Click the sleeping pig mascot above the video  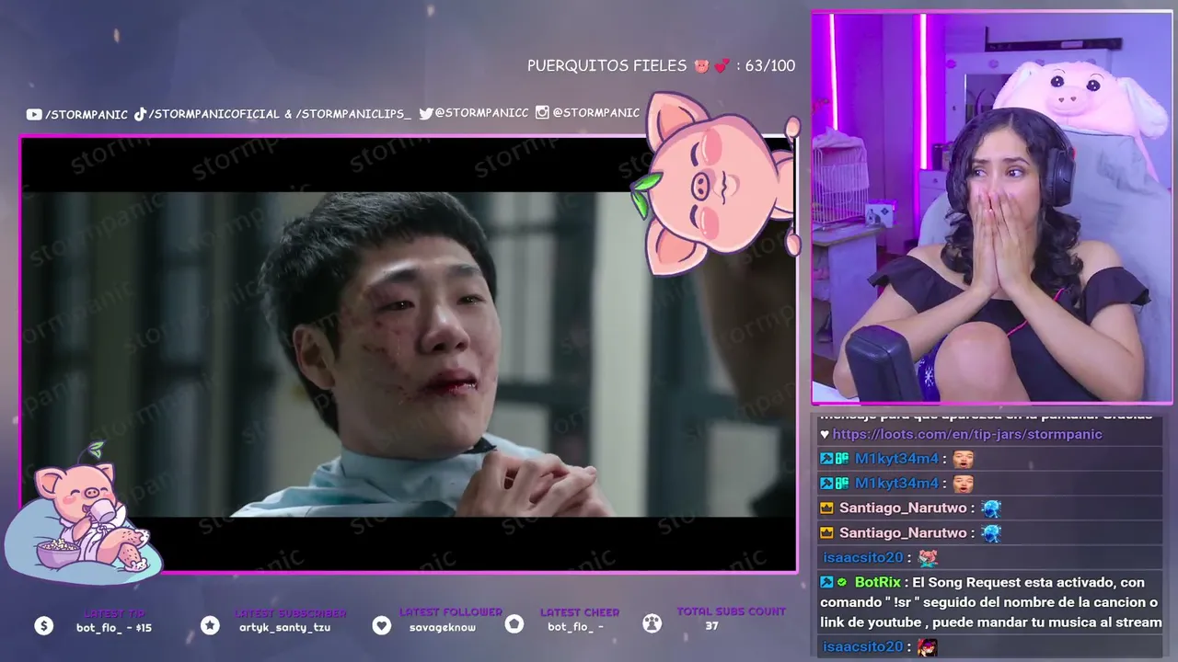(715, 184)
